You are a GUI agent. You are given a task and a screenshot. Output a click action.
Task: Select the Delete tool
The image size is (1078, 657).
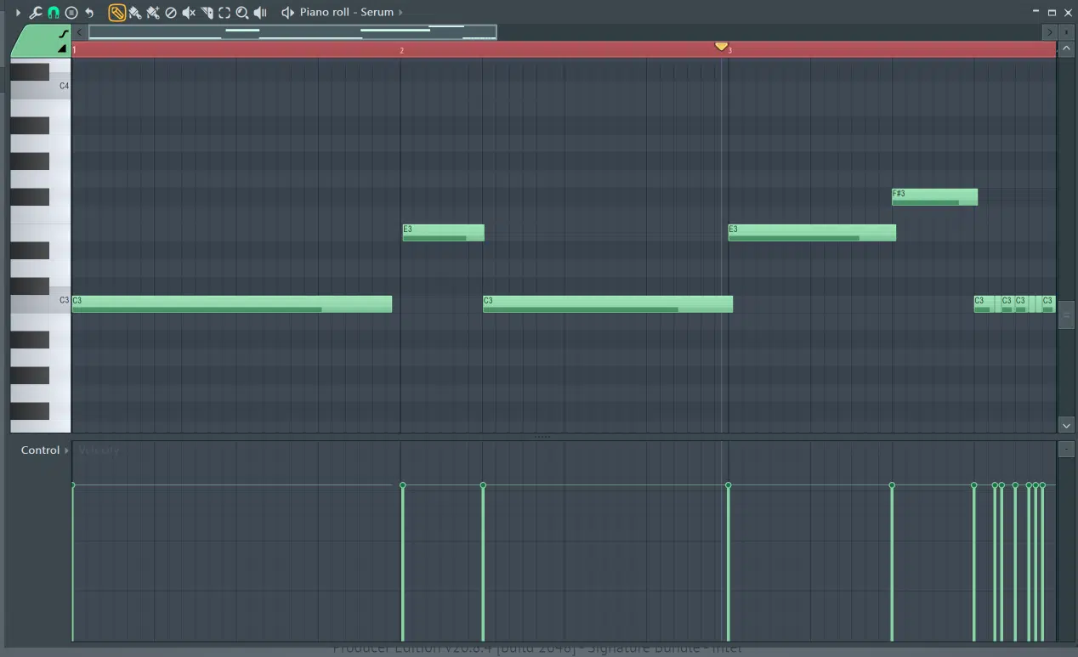(x=171, y=13)
